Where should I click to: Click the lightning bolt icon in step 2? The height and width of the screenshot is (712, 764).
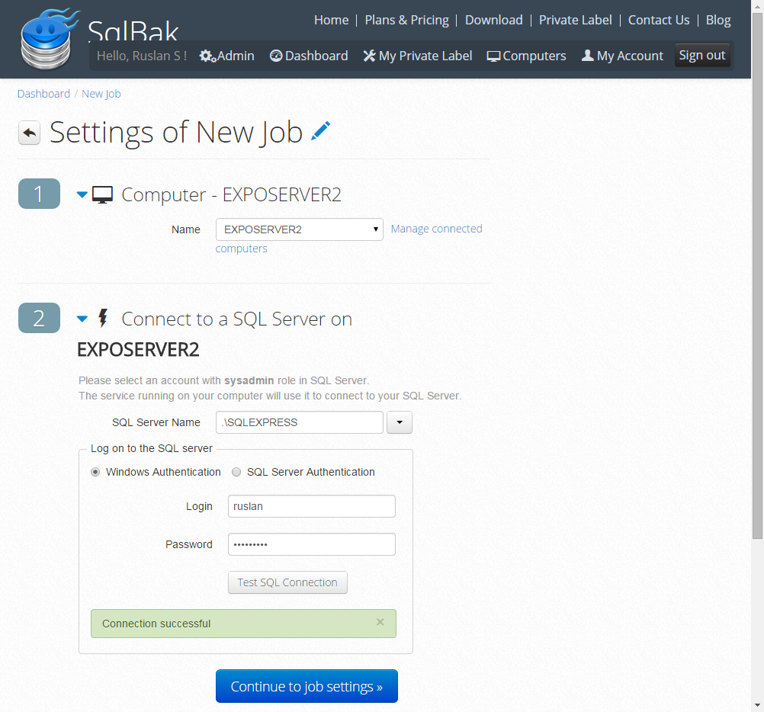pos(103,318)
